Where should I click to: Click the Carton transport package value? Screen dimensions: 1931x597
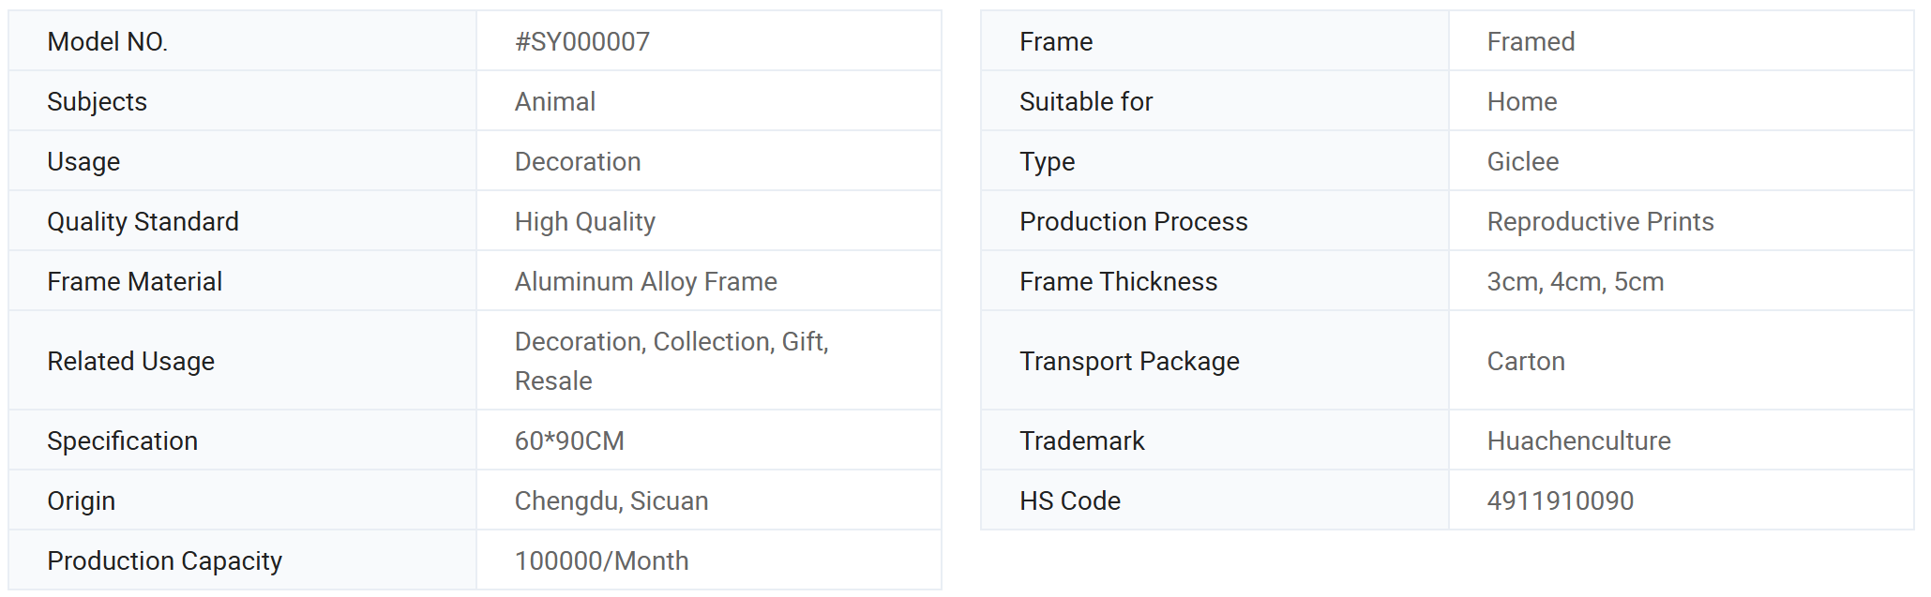(1526, 361)
